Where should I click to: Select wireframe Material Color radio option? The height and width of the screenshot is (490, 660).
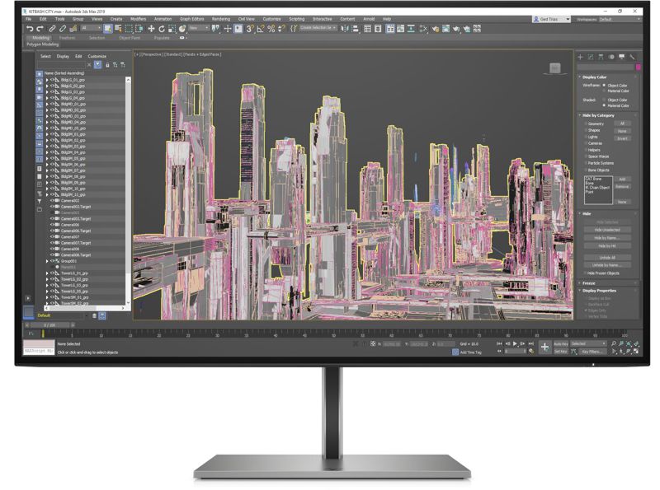point(605,90)
